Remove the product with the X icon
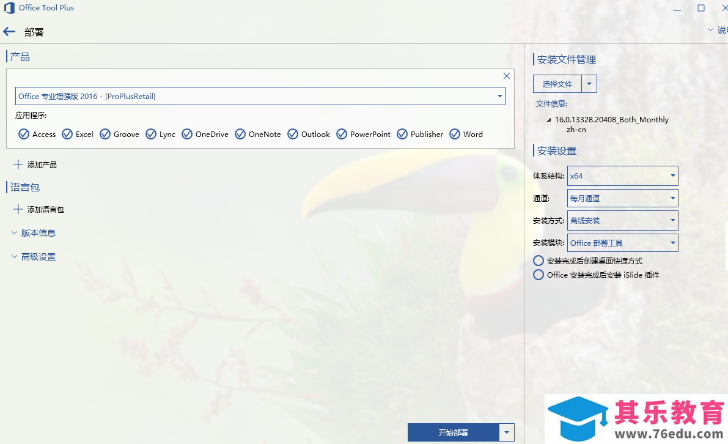This screenshot has width=728, height=444. [x=507, y=76]
